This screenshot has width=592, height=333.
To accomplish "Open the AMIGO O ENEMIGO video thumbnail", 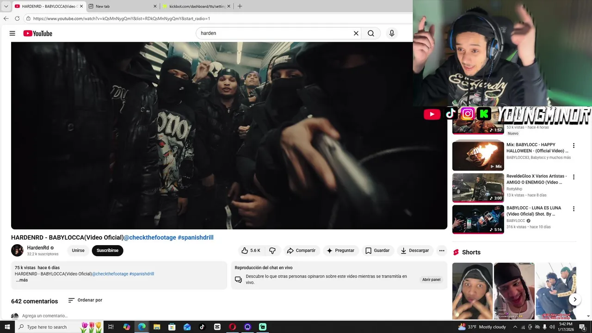I will click(x=478, y=188).
